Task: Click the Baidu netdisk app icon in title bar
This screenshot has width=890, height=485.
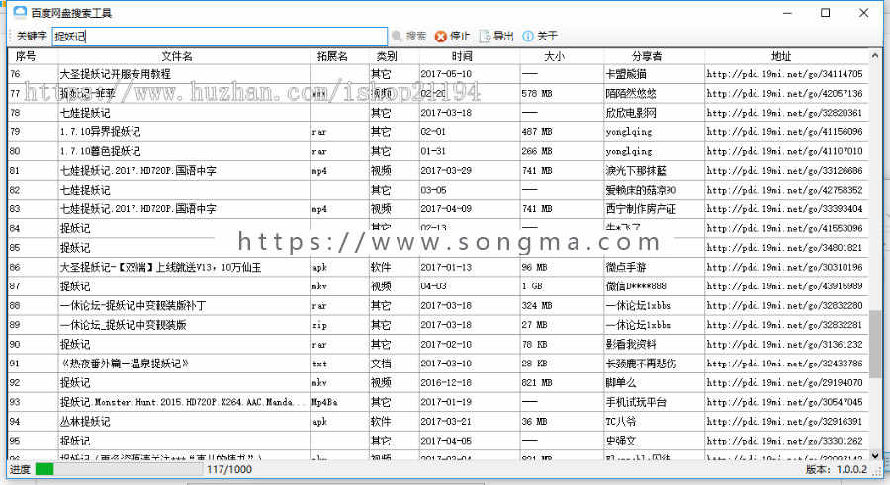Action: [20, 12]
